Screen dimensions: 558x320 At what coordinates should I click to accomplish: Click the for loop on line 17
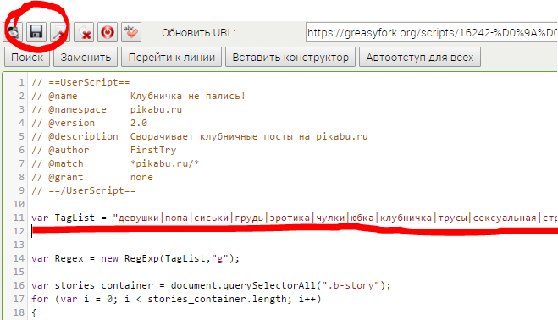click(176, 299)
